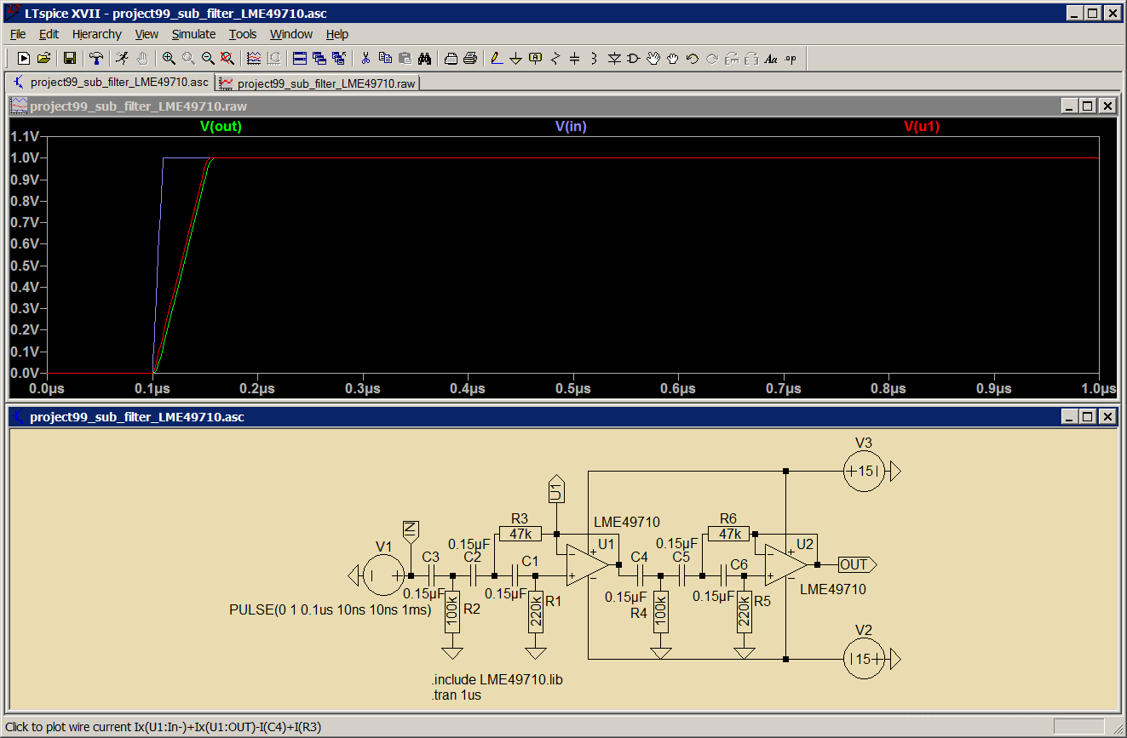Click the waveform traces toolbar icon
The height and width of the screenshot is (738, 1127).
point(254,58)
